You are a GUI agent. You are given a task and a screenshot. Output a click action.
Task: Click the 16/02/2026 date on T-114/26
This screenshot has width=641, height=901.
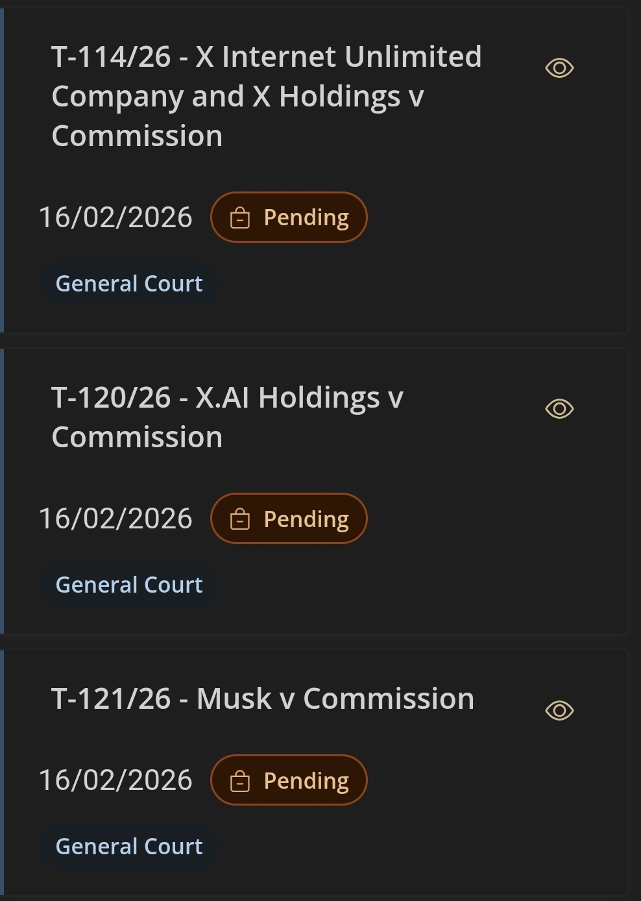click(115, 217)
